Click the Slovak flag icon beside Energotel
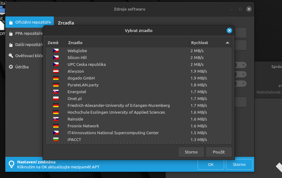This screenshot has height=178, width=282. point(56,92)
